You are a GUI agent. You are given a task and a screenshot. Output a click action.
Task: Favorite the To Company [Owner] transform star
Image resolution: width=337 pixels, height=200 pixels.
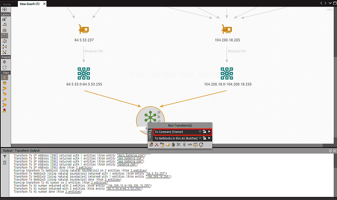tap(200, 131)
